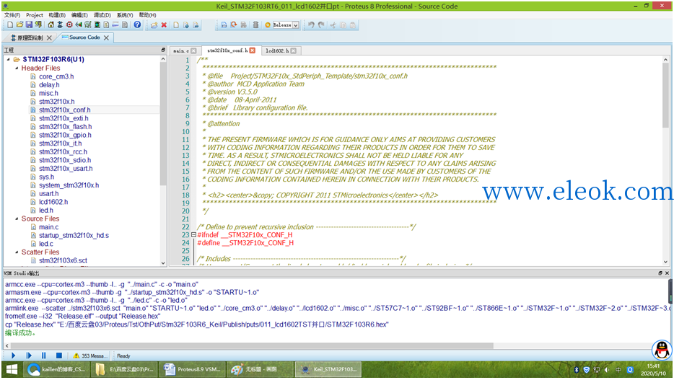
Task: Stop the simulation
Action: (59, 355)
